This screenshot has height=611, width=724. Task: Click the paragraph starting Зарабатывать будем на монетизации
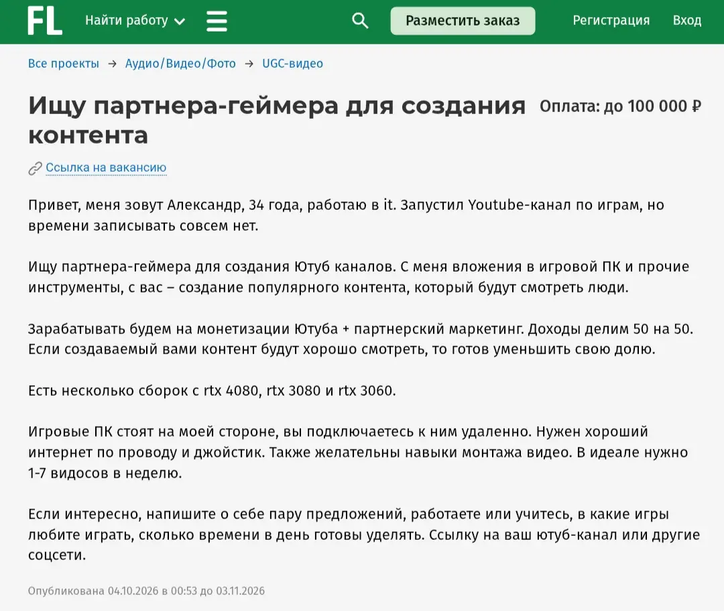click(x=361, y=339)
